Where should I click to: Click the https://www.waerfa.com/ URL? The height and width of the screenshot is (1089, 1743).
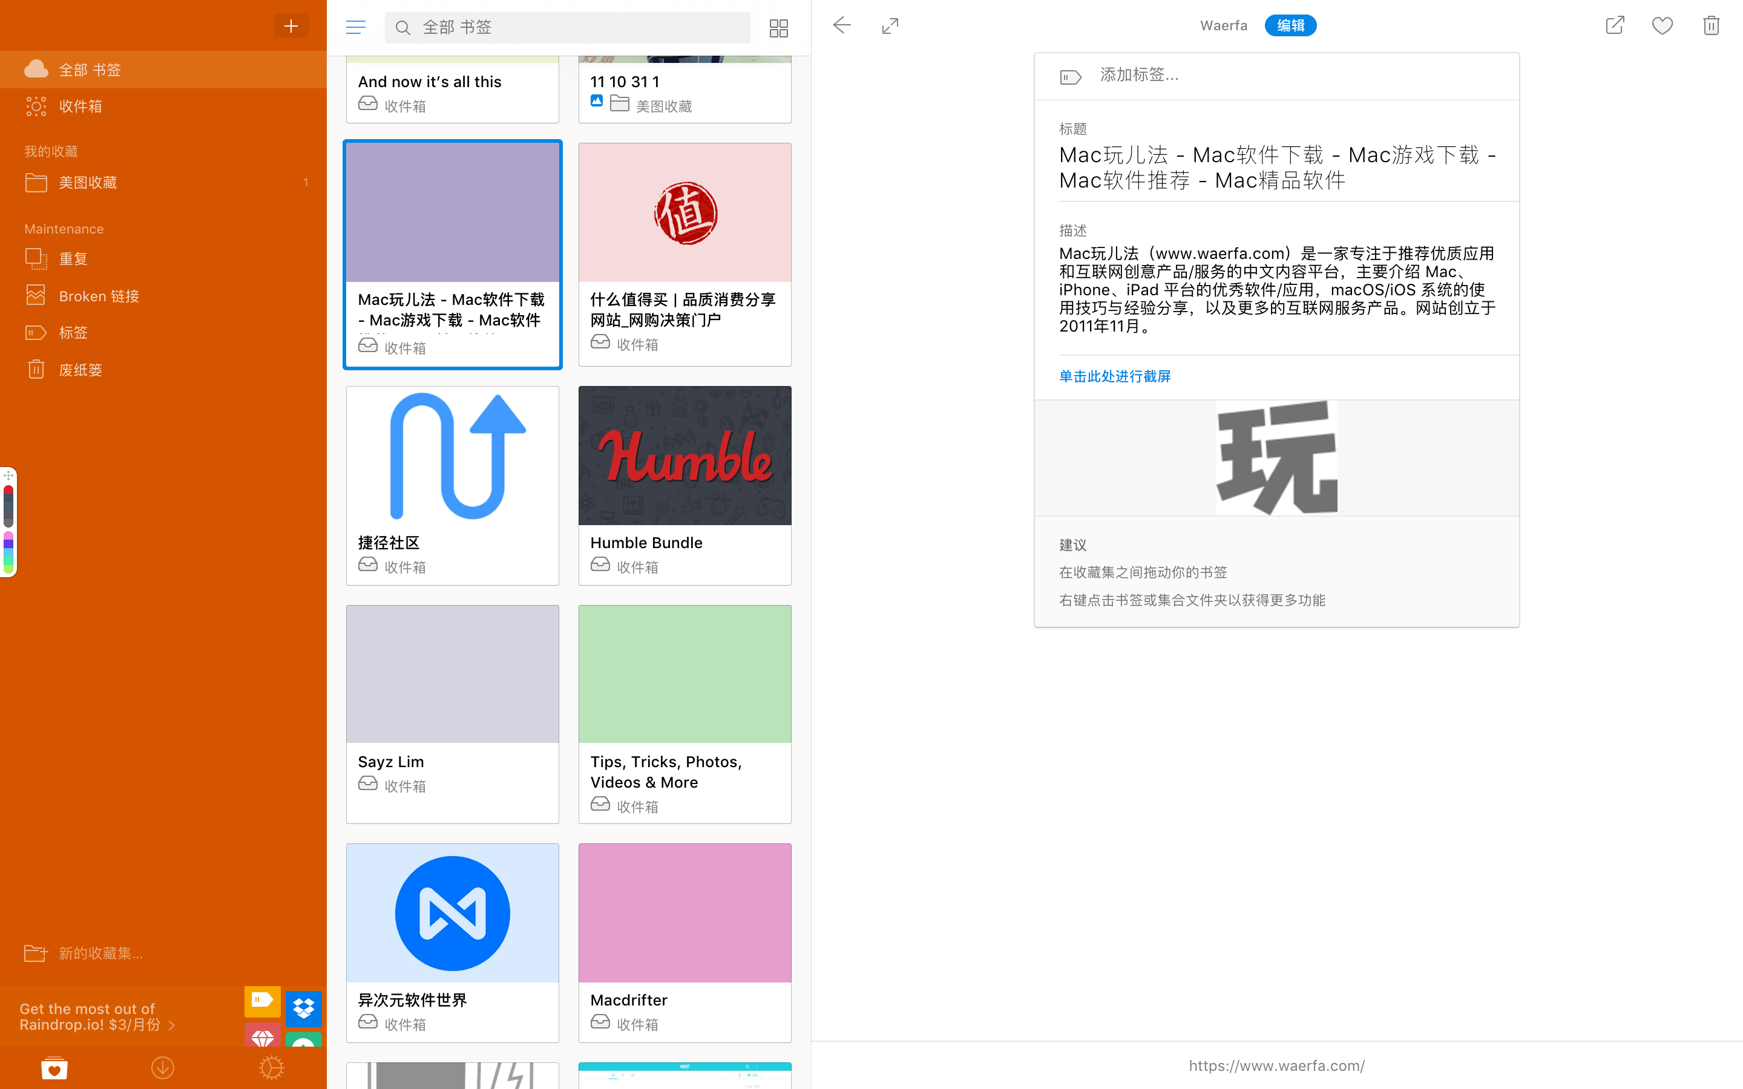1276,1065
